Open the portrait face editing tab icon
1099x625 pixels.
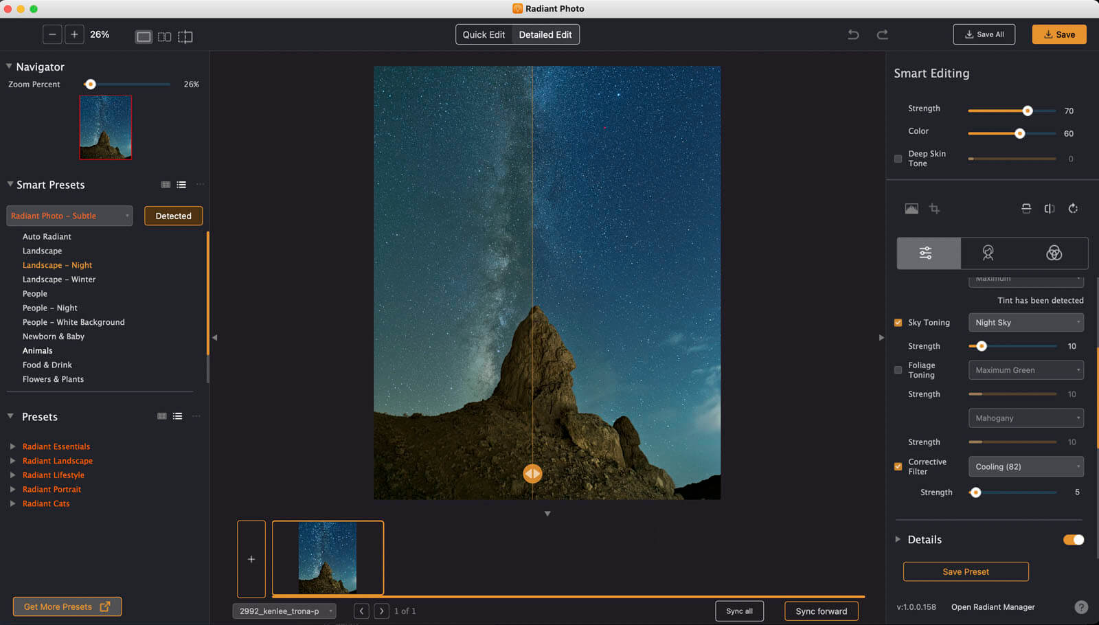pyautogui.click(x=988, y=253)
